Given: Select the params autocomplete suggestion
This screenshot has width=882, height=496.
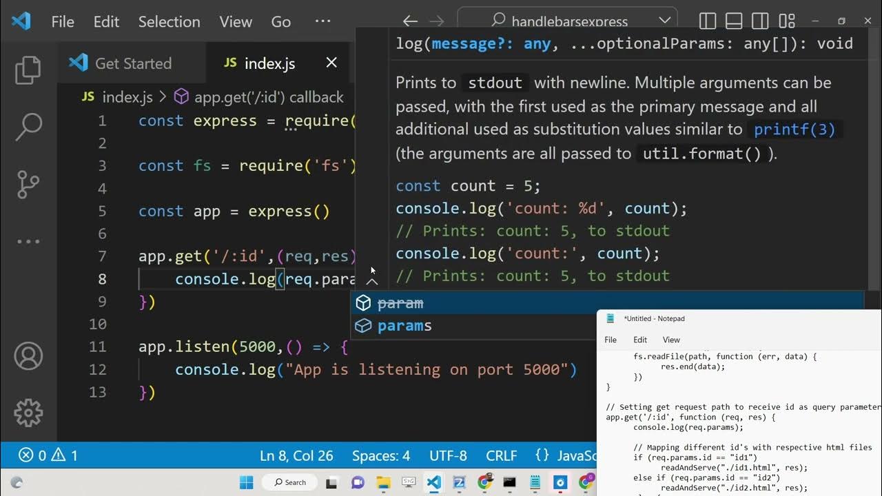Looking at the screenshot, I should tap(404, 326).
